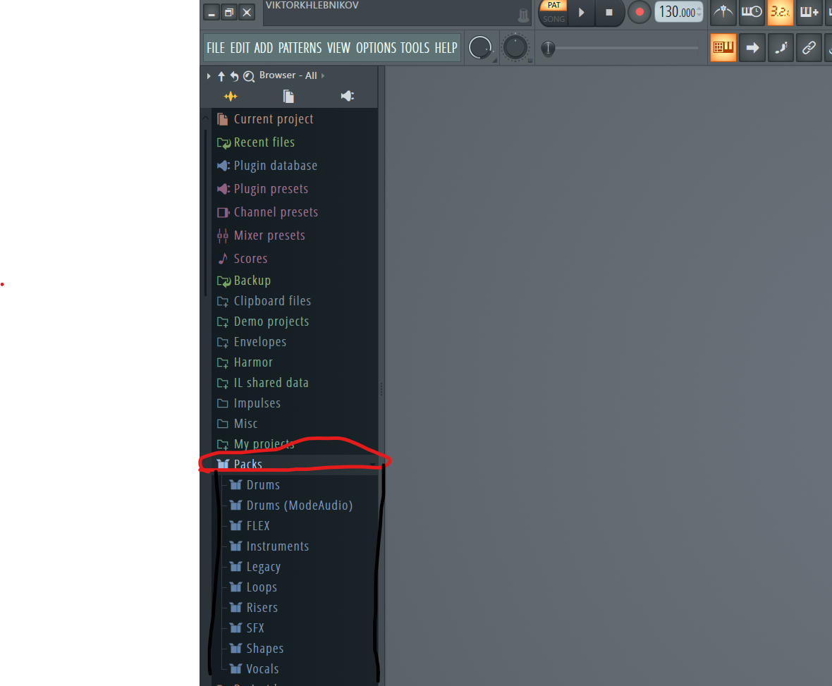Open Plugin presets in browser tree
This screenshot has width=832, height=686.
point(295,189)
